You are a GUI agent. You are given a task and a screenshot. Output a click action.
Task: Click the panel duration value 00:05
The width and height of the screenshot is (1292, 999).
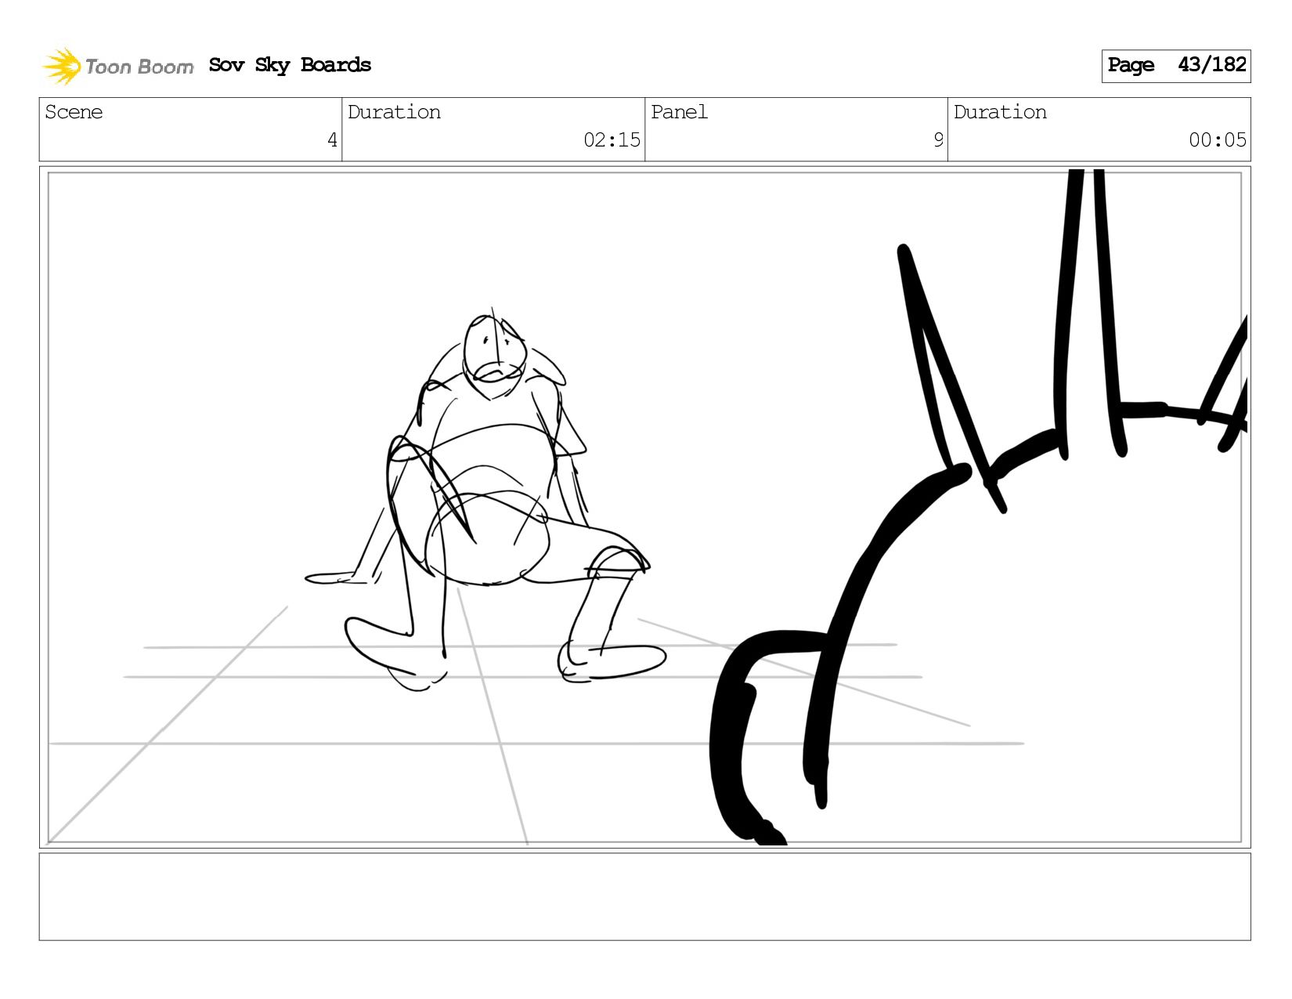(1218, 140)
